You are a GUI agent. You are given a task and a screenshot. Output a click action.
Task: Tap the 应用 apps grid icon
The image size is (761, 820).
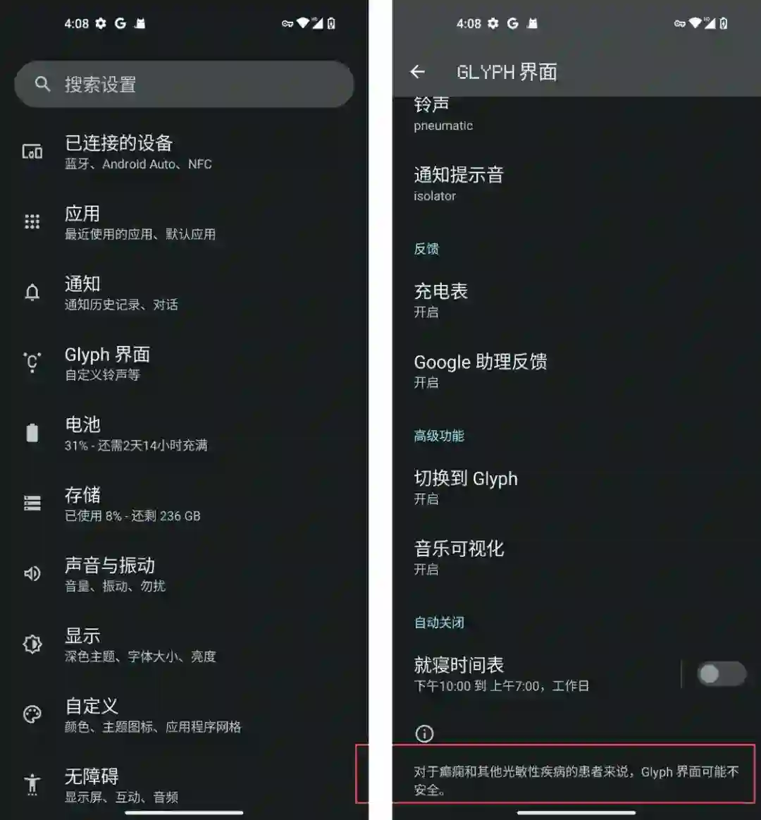[32, 221]
